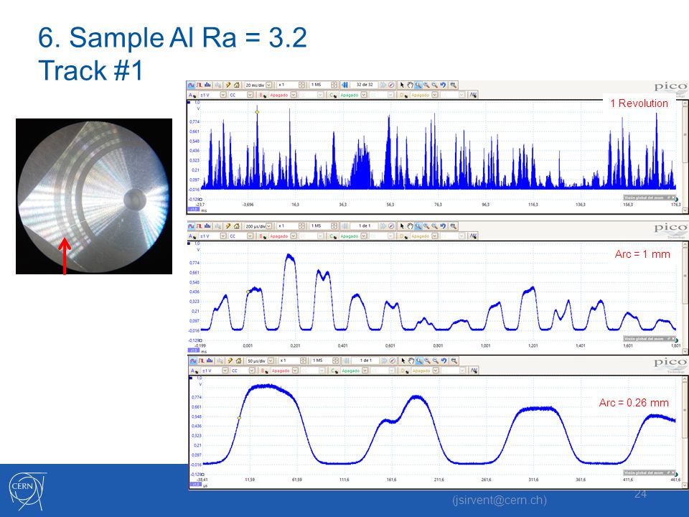Adjust x 1 zoom stepper in 50 µs/div panel
This screenshot has width=689, height=517.
(303, 360)
